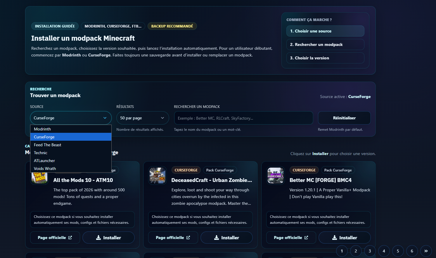The height and width of the screenshot is (258, 436).
Task: Click CURSEFORGE tag on DeceasedCraft card
Action: tap(186, 170)
